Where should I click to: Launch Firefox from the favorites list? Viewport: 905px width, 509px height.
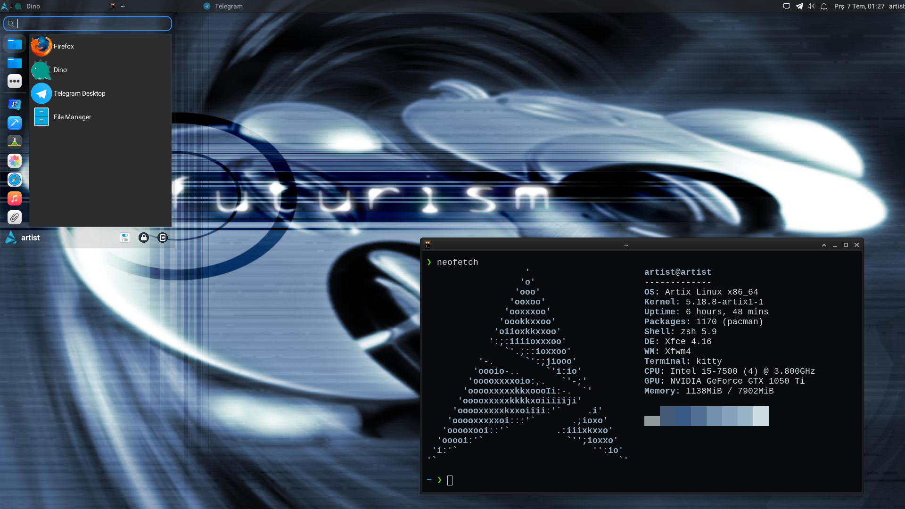coord(100,46)
